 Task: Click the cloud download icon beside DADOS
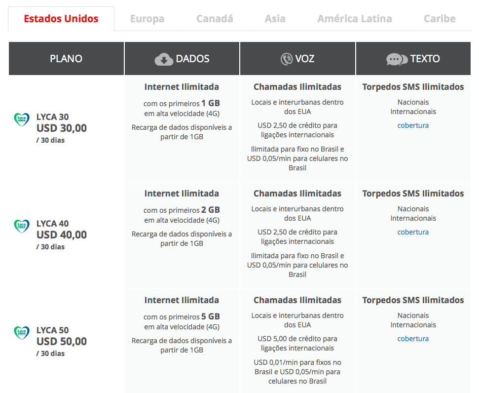pyautogui.click(x=164, y=59)
